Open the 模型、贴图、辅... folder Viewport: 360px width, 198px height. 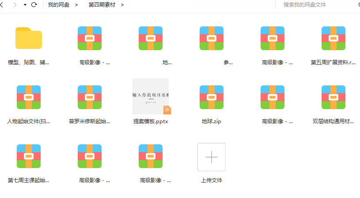pos(29,39)
